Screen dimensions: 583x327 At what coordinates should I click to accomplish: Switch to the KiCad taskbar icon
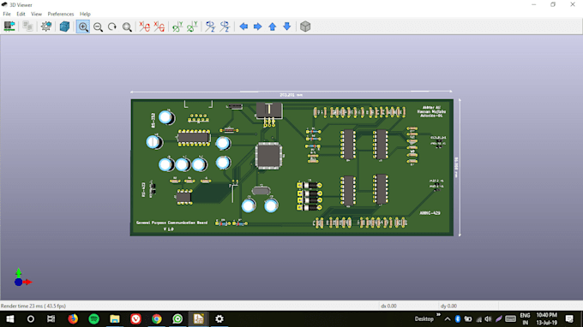pyautogui.click(x=198, y=318)
